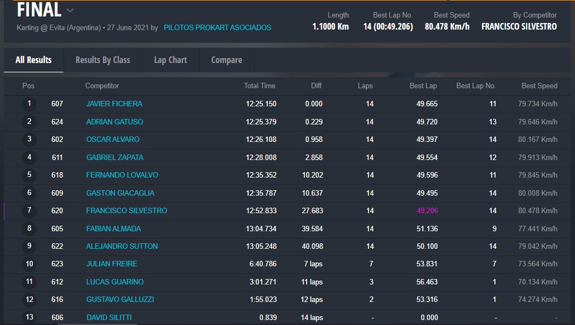
Task: Click the position 13 circle badge
Action: [x=29, y=317]
